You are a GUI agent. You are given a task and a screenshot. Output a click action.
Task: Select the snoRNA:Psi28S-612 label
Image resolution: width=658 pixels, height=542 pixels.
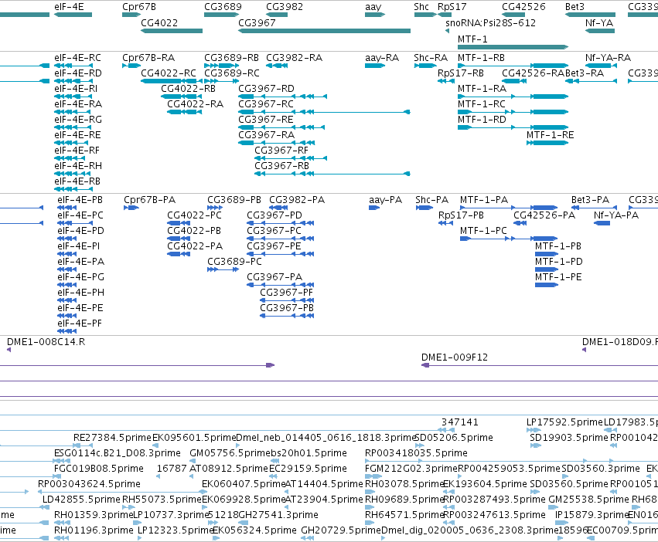(x=490, y=22)
